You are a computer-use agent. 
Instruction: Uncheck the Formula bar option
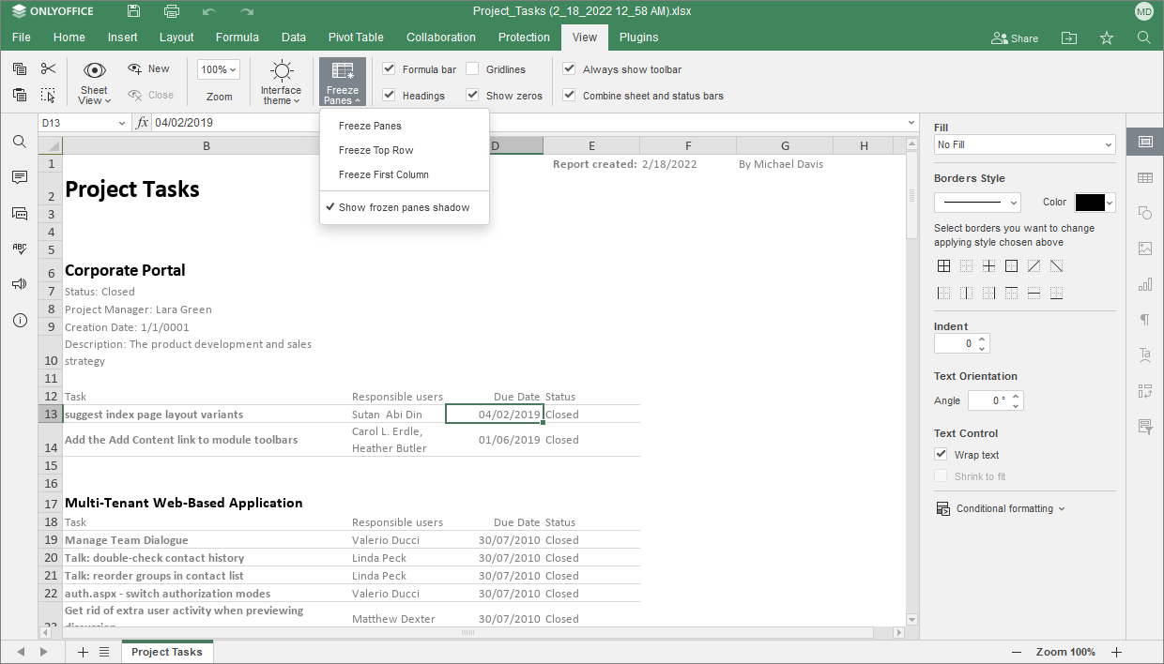[x=389, y=68]
